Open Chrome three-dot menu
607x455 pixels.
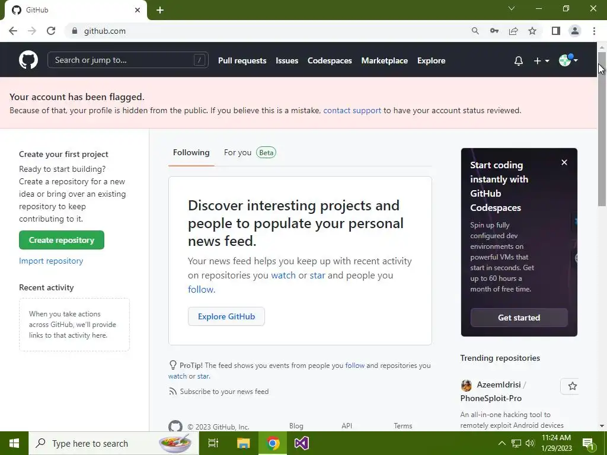click(x=594, y=31)
